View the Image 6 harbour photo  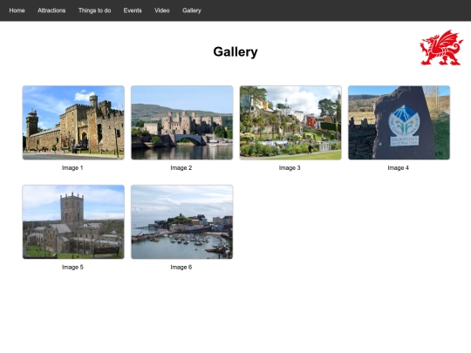pos(181,222)
